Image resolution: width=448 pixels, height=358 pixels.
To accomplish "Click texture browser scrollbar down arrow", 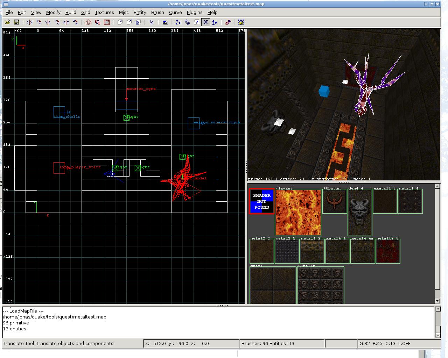I will 437,301.
